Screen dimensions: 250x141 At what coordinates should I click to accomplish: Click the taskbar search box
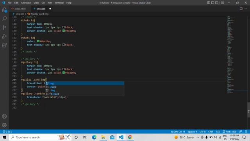(x=40, y=137)
